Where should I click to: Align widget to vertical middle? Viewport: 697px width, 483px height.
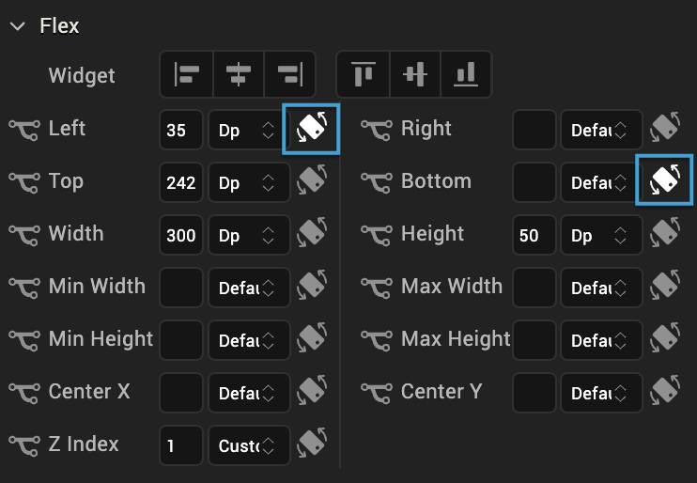coord(414,75)
